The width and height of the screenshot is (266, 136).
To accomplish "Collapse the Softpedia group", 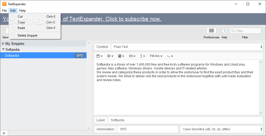I will coord(3,49).
